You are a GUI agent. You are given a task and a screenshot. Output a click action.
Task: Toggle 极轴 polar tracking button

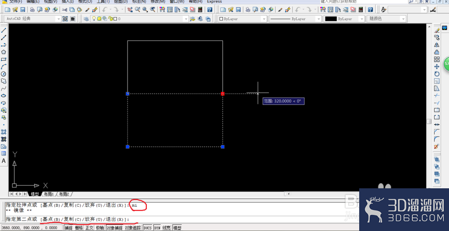click(100, 228)
